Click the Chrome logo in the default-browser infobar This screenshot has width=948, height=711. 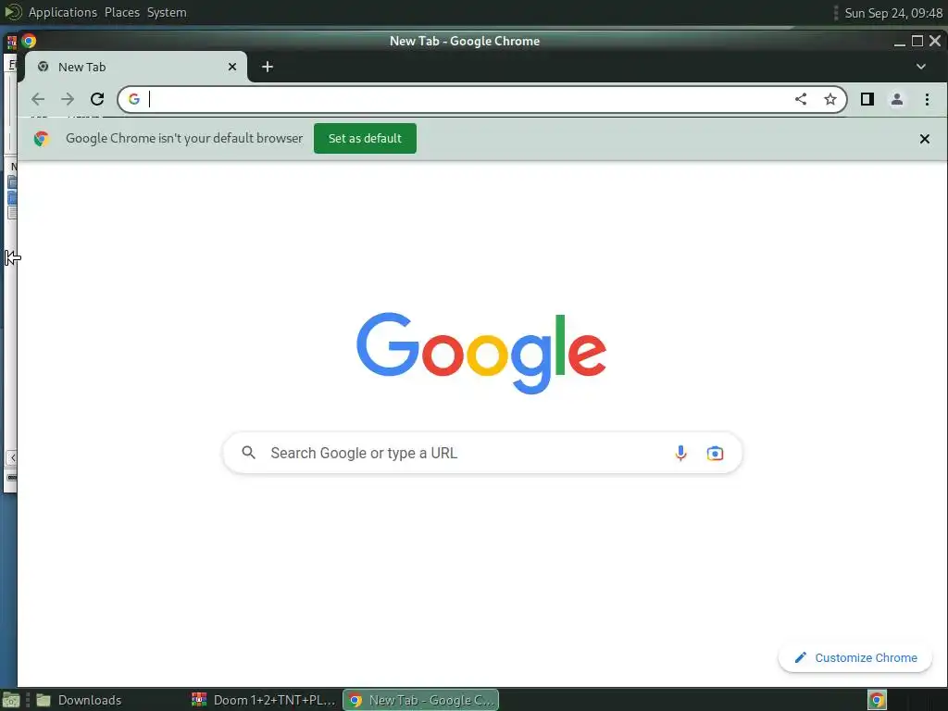pos(41,139)
